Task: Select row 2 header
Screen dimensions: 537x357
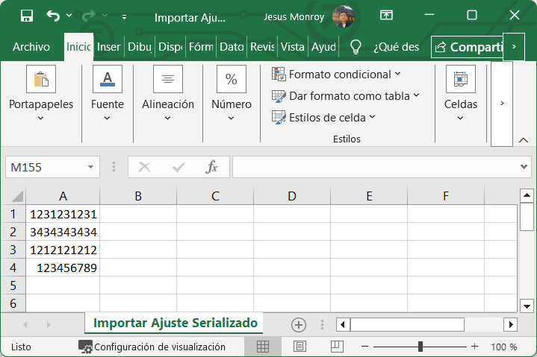Action: 13,232
